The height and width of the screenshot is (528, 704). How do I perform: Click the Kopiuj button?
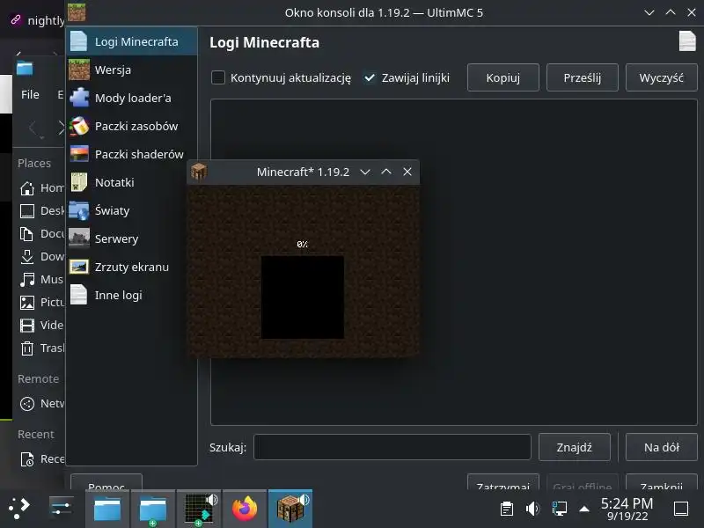[x=502, y=77]
